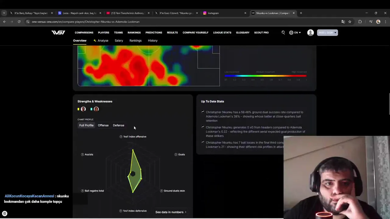Screen dimensions: 390x219
Task: Click help icon beside Assists
Action: tap(83, 155)
